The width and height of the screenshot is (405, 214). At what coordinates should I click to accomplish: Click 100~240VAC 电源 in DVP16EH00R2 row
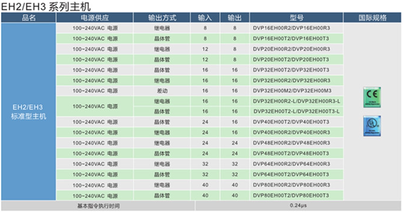tap(95, 28)
